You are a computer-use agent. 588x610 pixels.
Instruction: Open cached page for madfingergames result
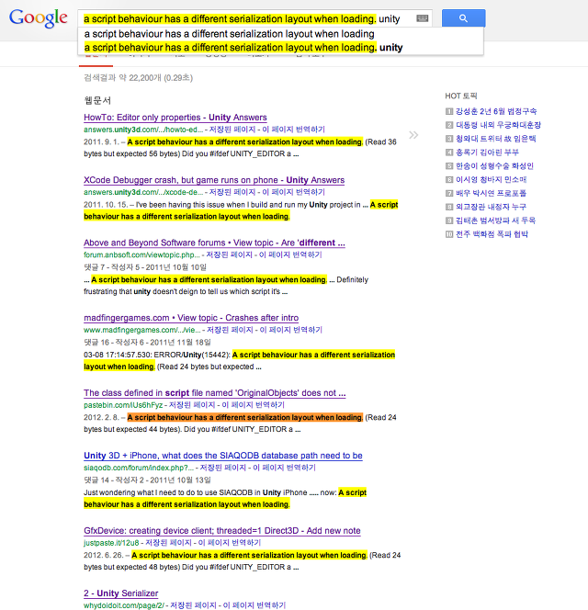click(x=230, y=330)
